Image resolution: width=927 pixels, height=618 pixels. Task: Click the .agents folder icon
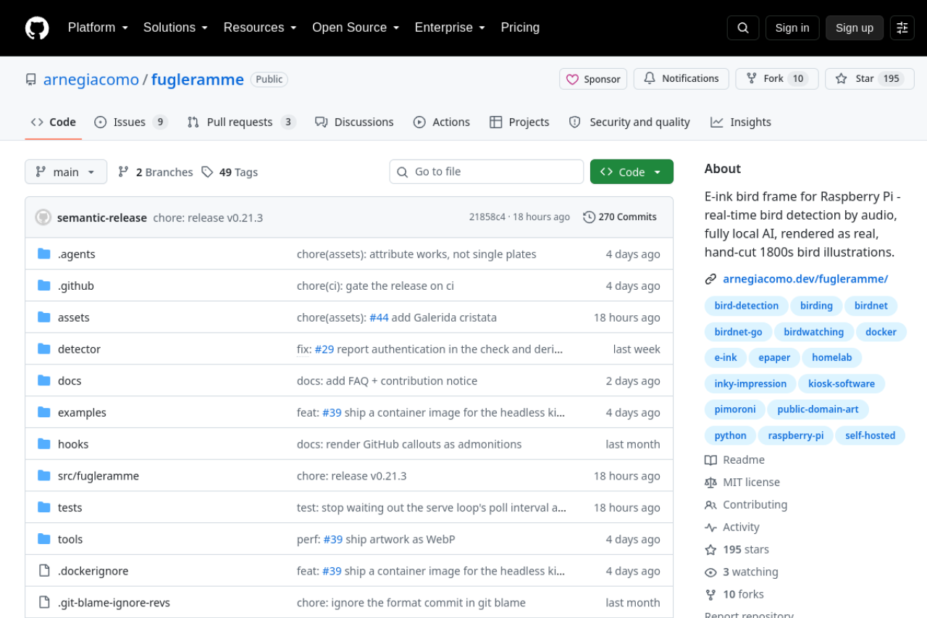pos(44,254)
